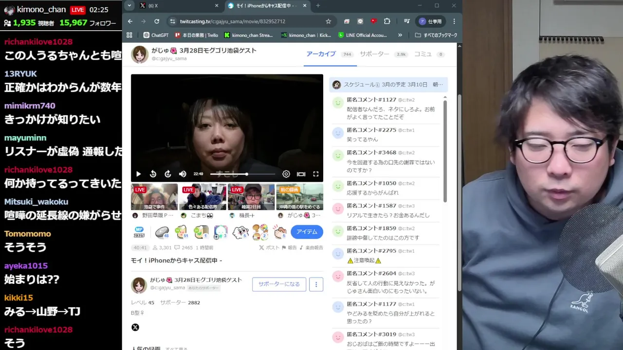This screenshot has width=623, height=350.
Task: Click the X ポスト share link
Action: tap(270, 247)
